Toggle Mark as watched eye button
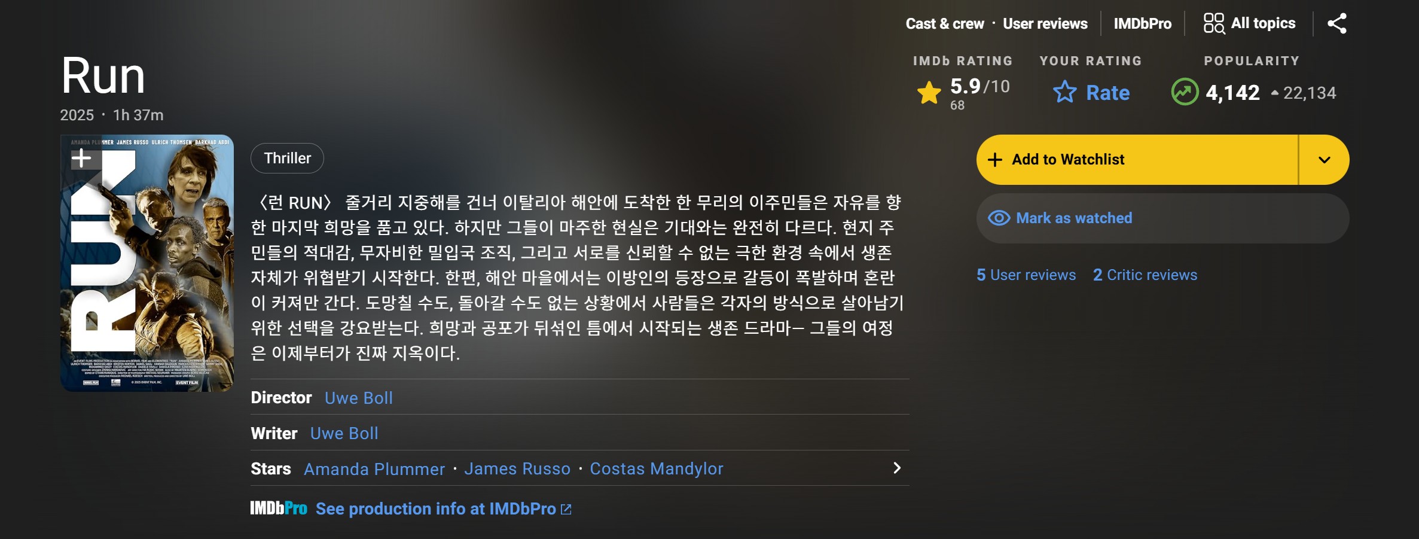1419x539 pixels. [1162, 218]
